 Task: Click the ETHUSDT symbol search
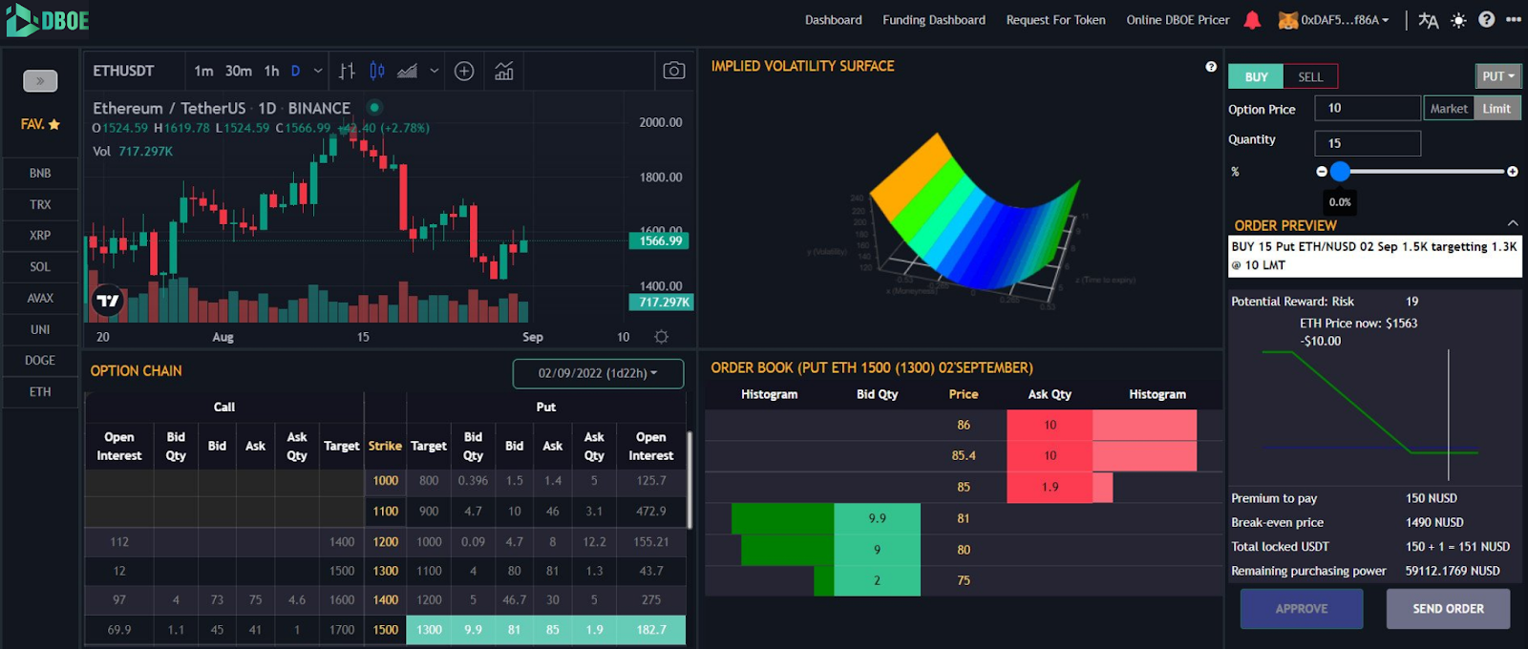pyautogui.click(x=123, y=71)
